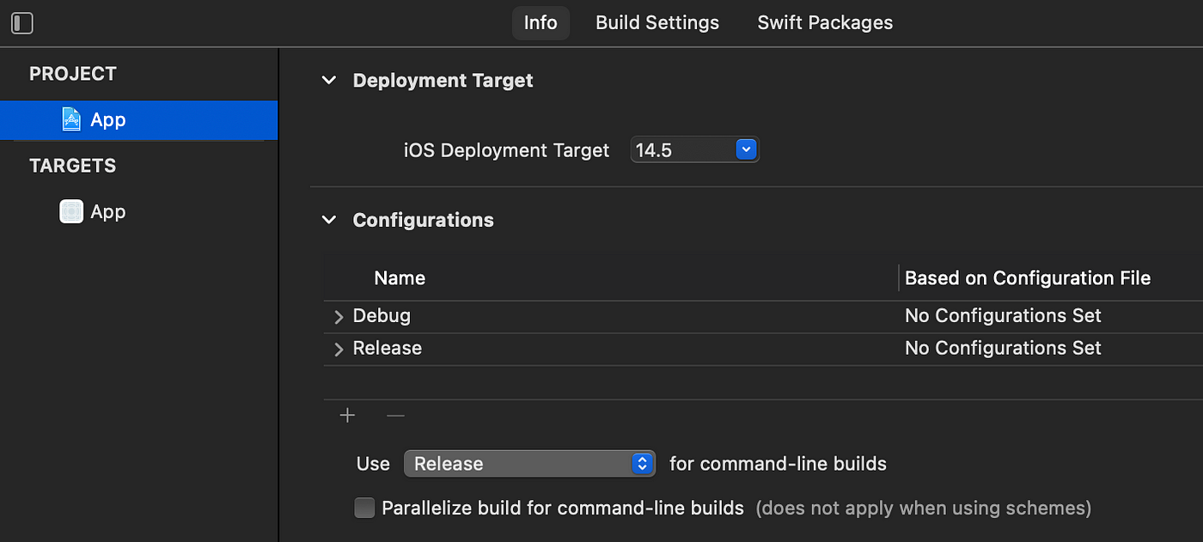Collapse the Deployment Target section

(328, 81)
